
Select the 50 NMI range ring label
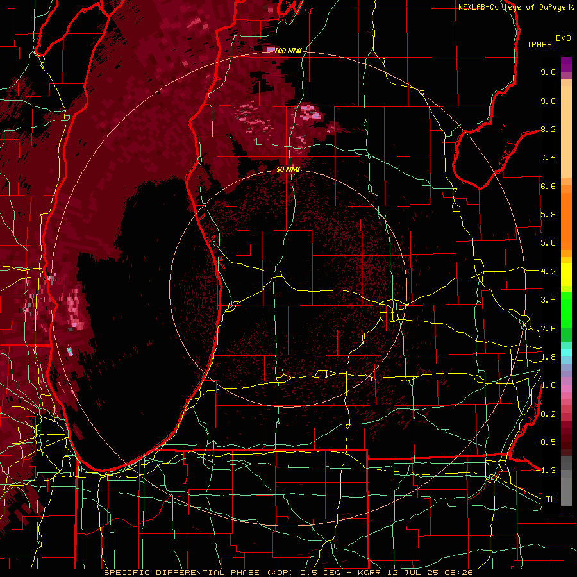[288, 169]
